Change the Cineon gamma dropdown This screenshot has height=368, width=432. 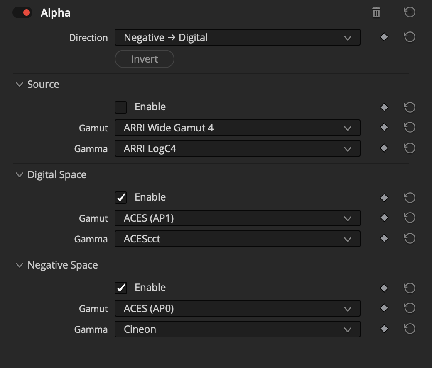point(237,329)
